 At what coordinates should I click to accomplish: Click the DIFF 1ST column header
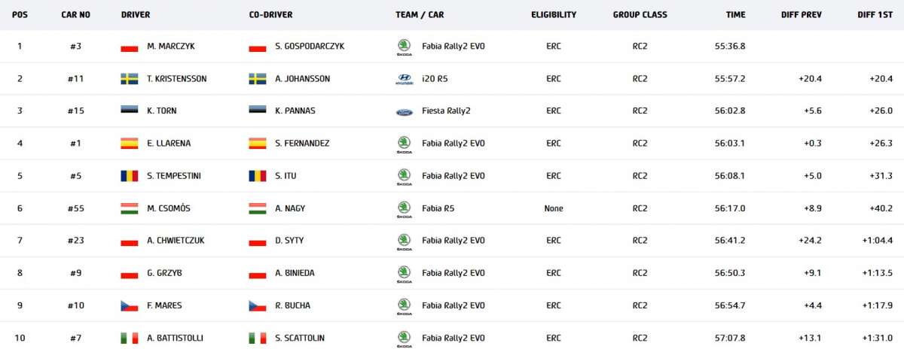coord(875,14)
